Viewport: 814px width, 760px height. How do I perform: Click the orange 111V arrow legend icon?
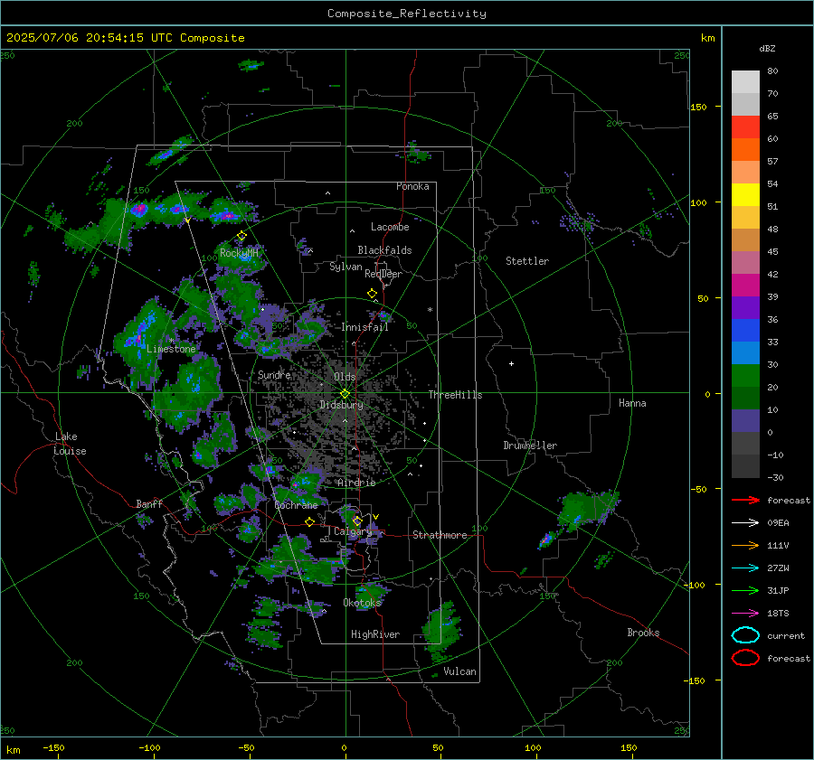[745, 545]
